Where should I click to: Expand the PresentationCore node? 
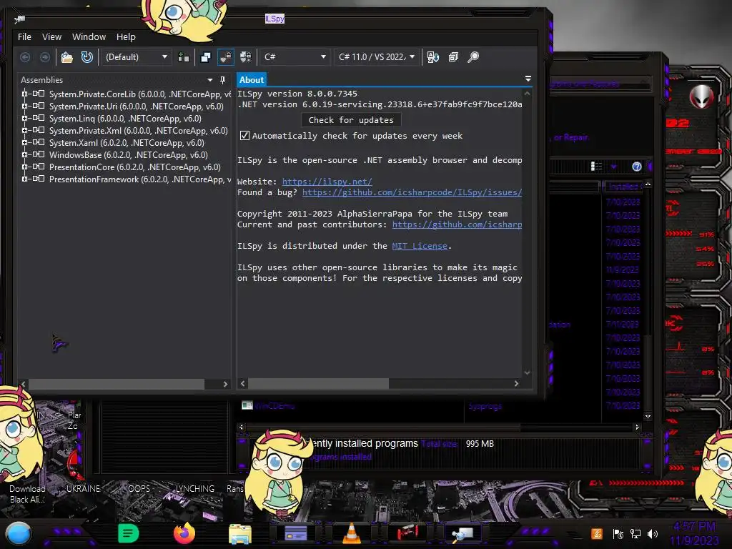[24, 167]
